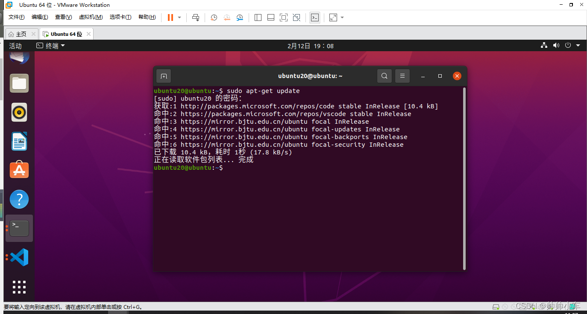Click the Terminal icon in the dock

click(x=19, y=228)
